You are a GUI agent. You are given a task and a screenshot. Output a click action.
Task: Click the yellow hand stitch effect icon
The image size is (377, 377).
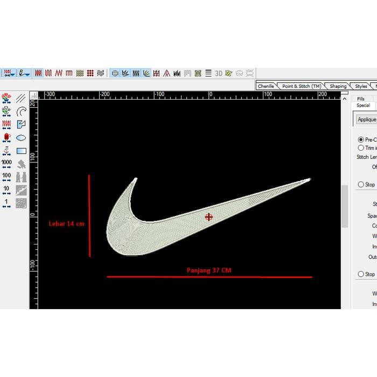pos(229,73)
